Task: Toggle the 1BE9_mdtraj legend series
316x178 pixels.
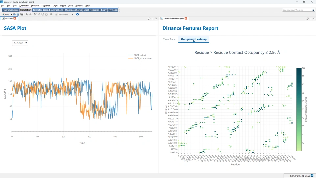Action: [140, 55]
